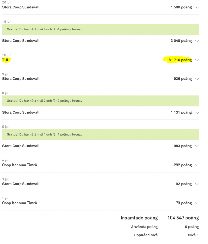Open Coop Konsum Timrå entry from 4 juli
This screenshot has height=244, width=208.
coord(20,165)
